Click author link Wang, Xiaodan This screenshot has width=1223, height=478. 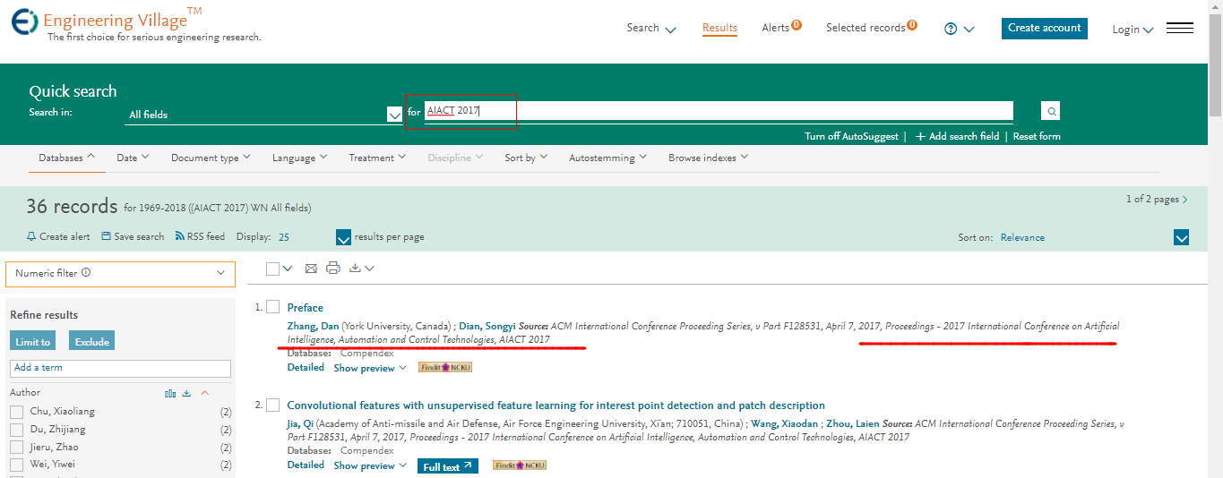784,423
